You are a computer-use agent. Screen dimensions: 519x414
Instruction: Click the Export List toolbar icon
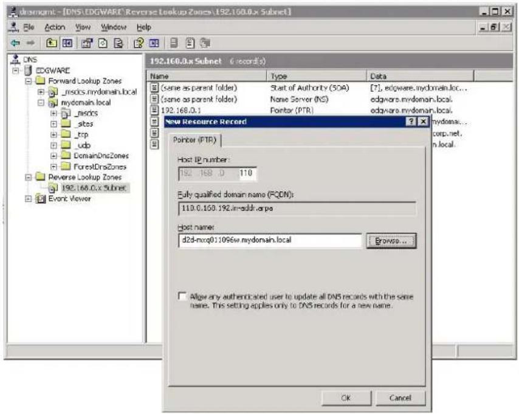(x=118, y=43)
